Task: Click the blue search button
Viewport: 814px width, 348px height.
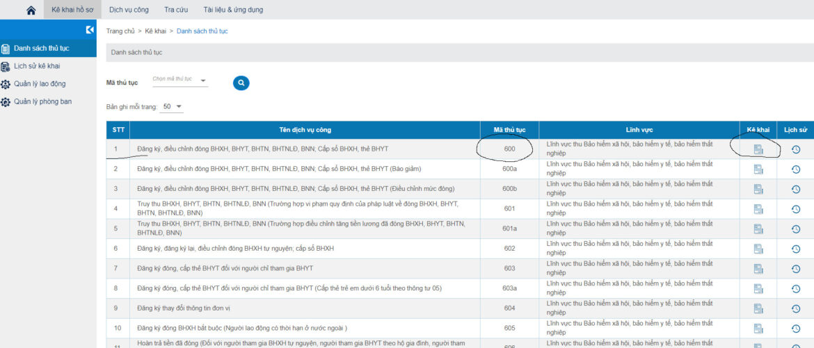Action: tap(241, 83)
